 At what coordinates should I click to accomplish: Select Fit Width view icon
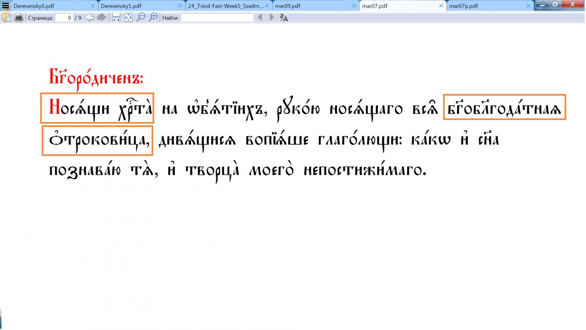coord(116,18)
